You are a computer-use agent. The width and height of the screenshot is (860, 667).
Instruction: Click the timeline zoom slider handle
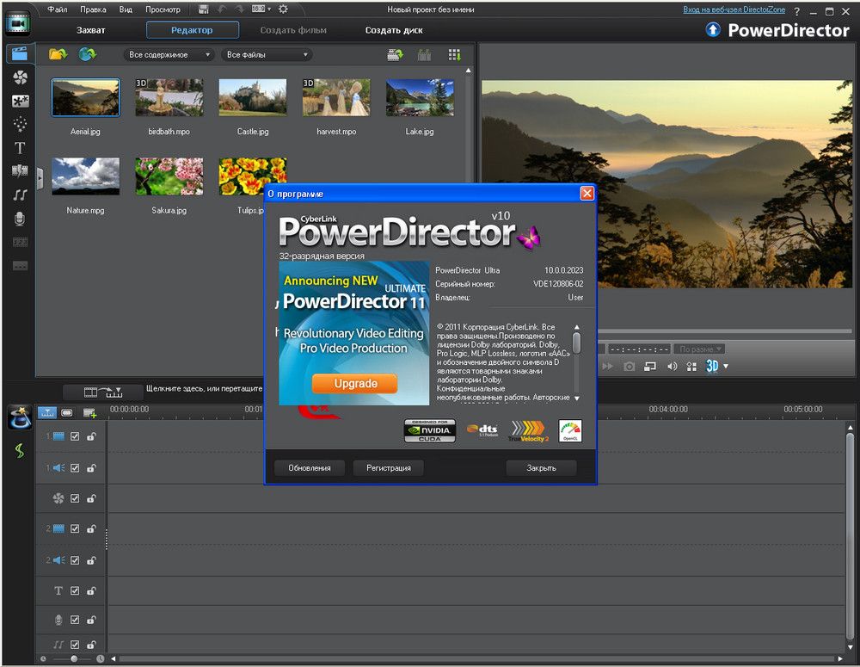coord(74,659)
